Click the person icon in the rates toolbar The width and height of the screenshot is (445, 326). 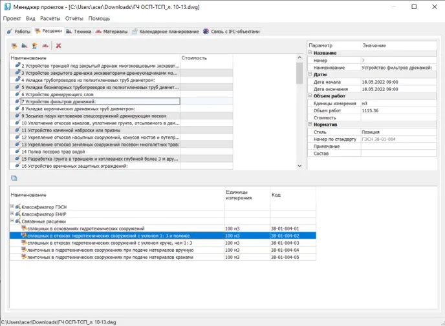[34, 46]
